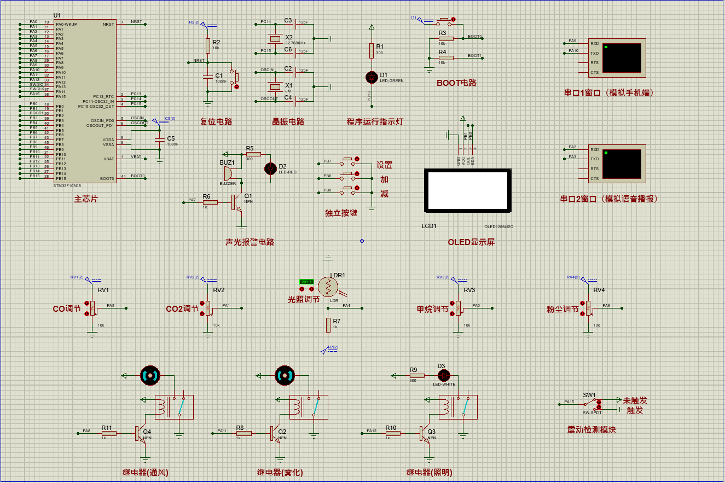Select resistor R1 above green LED
The height and width of the screenshot is (483, 725).
click(372, 50)
